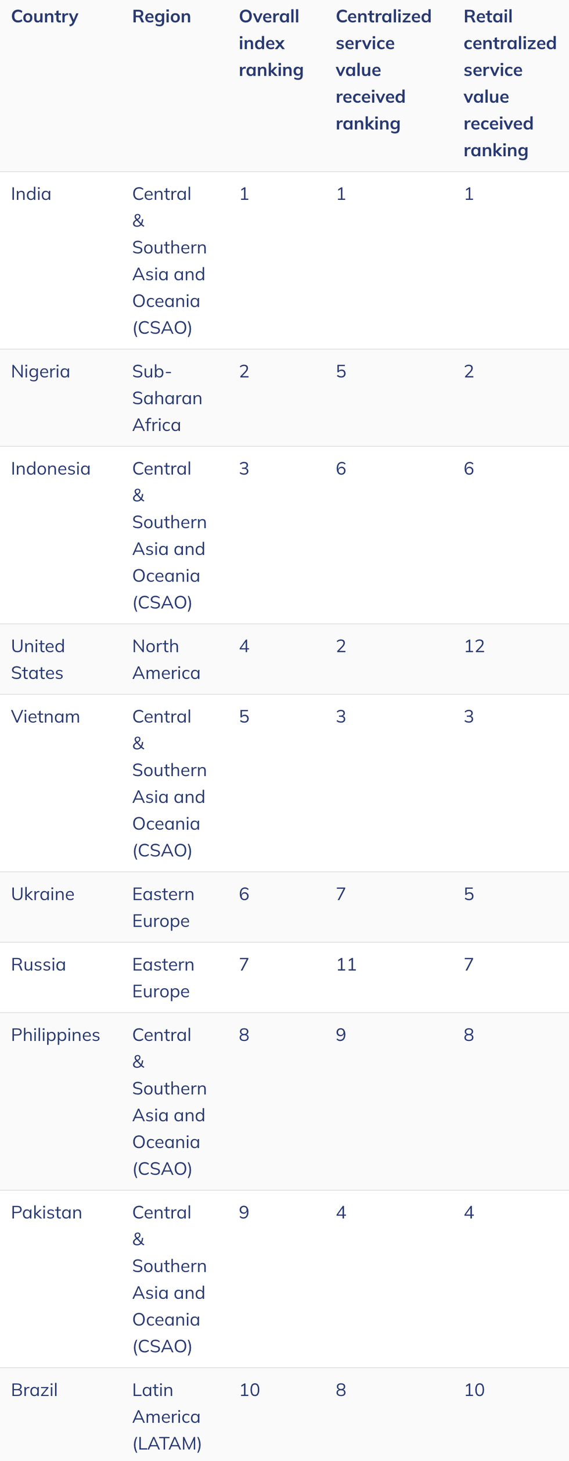This screenshot has height=1461, width=569.
Task: Click United States retail ranking value 12
Action: tap(474, 647)
